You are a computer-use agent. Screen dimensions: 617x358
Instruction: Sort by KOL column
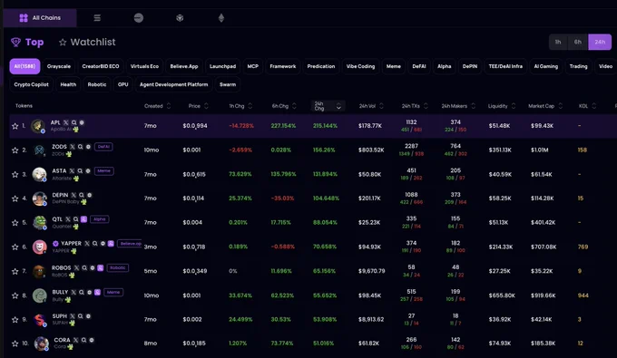[x=593, y=106]
